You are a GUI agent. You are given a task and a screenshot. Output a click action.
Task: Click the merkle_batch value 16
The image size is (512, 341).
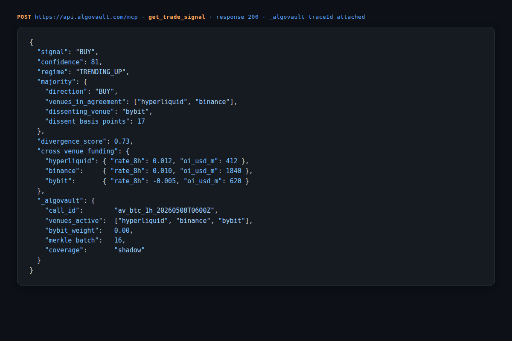[x=118, y=240]
